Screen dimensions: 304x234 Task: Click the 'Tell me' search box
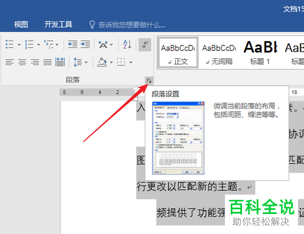127,25
